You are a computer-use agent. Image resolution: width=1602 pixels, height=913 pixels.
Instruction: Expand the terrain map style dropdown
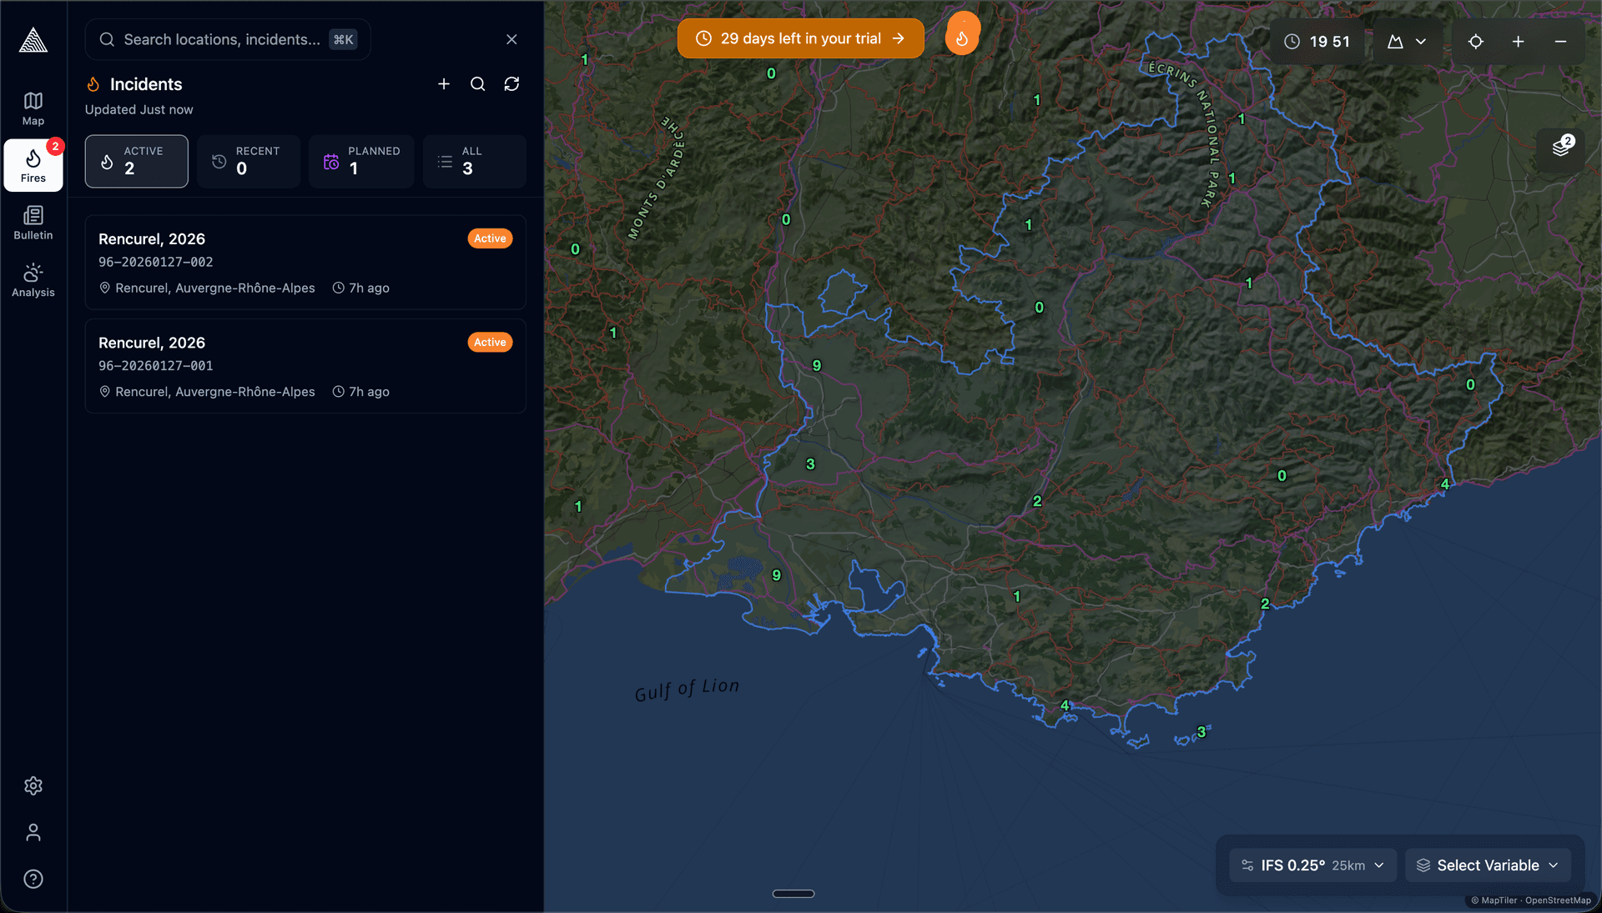(1406, 42)
